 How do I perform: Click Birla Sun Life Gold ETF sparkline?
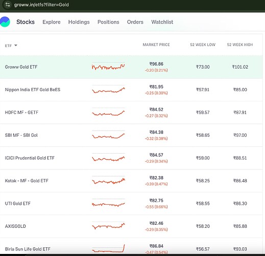pyautogui.click(x=108, y=248)
